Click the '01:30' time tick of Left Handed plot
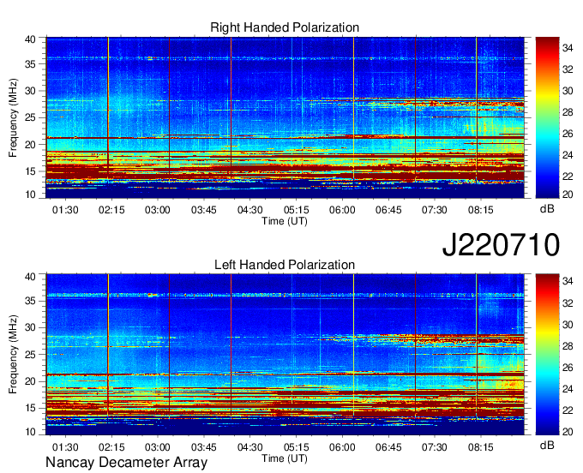 click(x=65, y=447)
